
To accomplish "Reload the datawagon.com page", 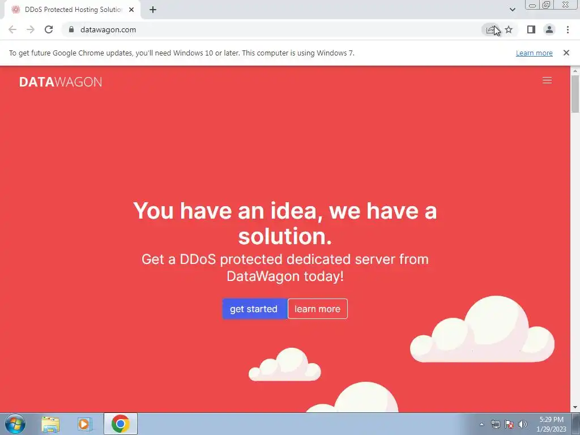I will [49, 29].
